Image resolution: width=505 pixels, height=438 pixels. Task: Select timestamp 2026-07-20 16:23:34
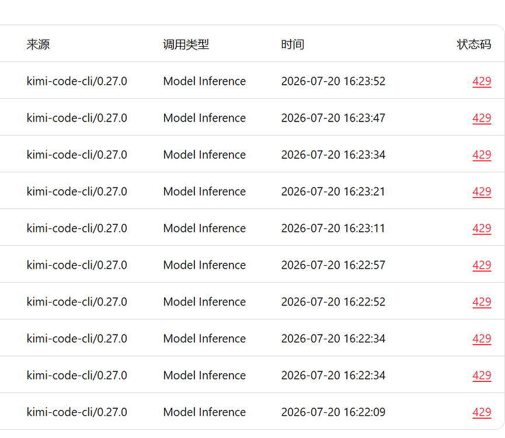pos(333,155)
